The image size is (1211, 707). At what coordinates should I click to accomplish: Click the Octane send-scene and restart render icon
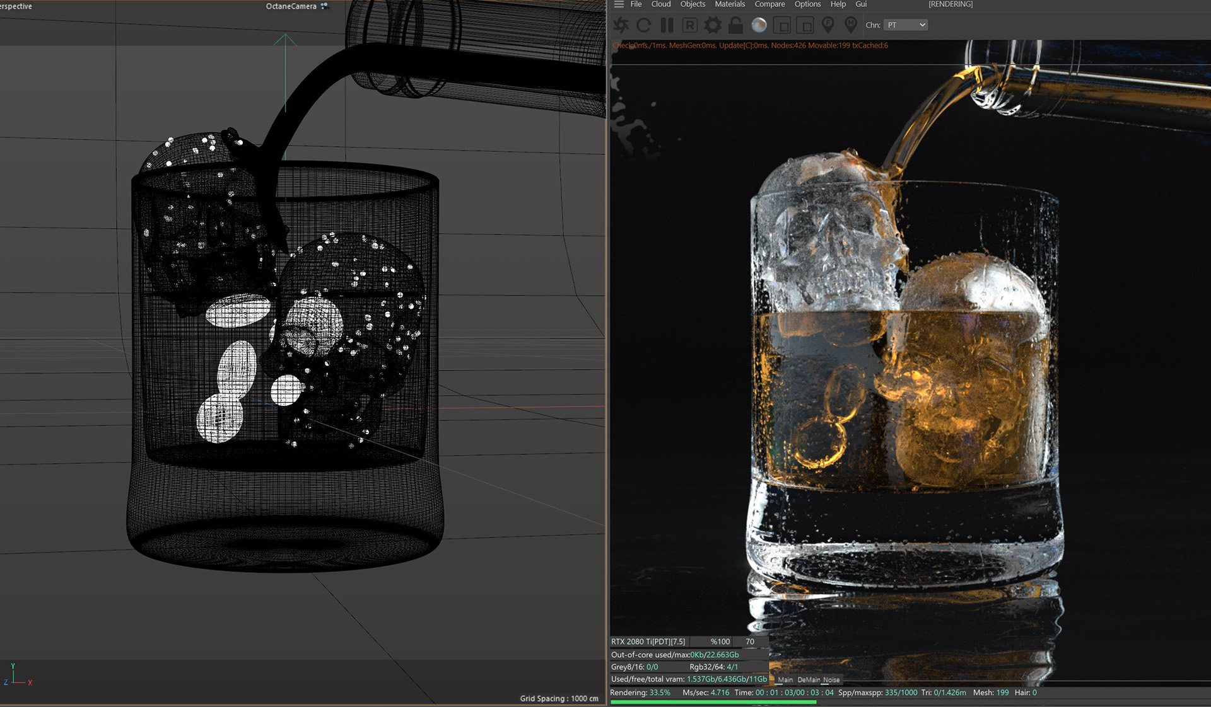(x=621, y=25)
